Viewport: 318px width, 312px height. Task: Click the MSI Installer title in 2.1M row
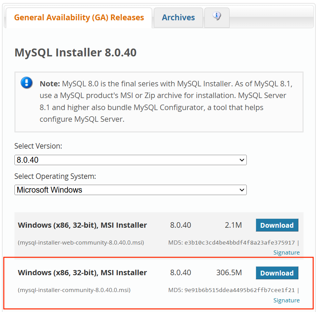pyautogui.click(x=82, y=225)
